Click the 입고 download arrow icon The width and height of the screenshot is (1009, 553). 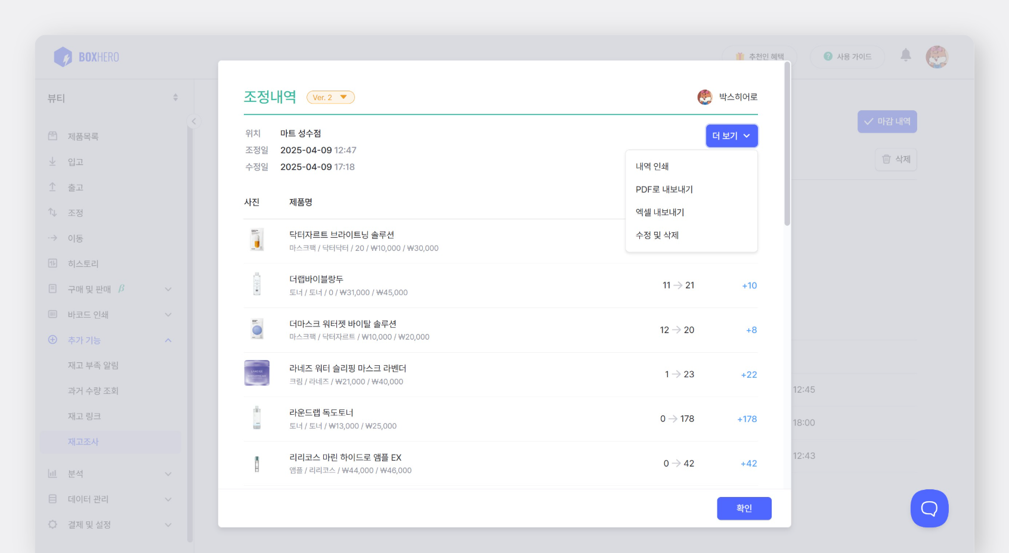52,161
